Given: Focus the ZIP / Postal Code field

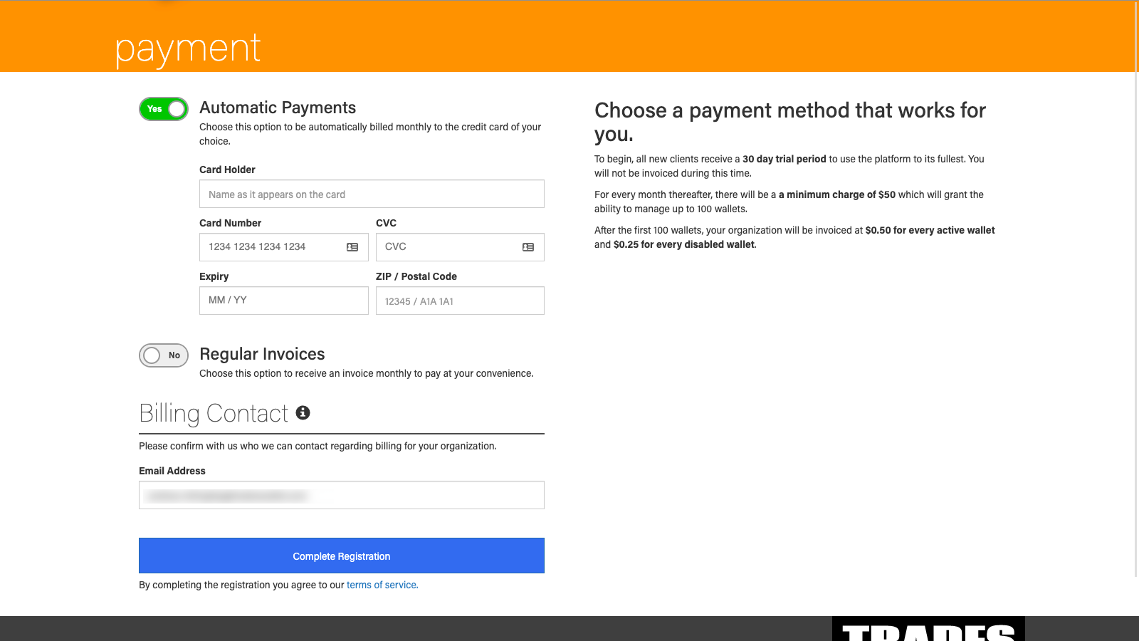Looking at the screenshot, I should coord(460,301).
